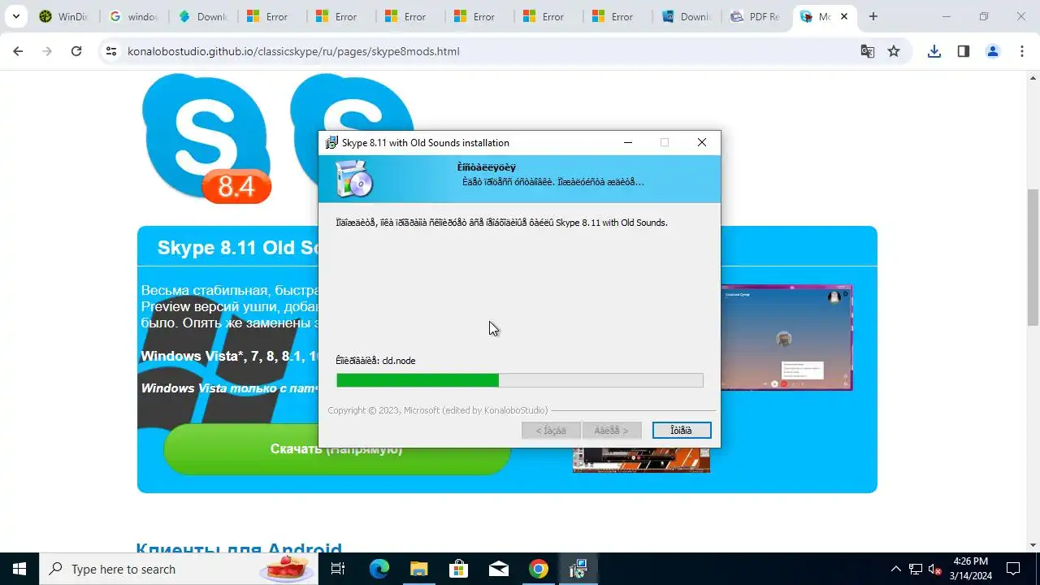Minimize the installer window
This screenshot has height=585, width=1040.
(628, 142)
